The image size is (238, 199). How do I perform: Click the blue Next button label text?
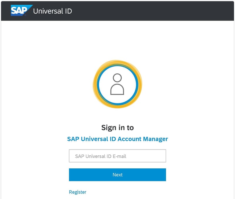[118, 175]
